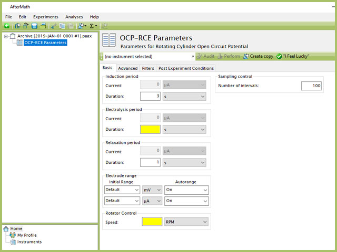Click the Number of intervals field

click(311, 86)
